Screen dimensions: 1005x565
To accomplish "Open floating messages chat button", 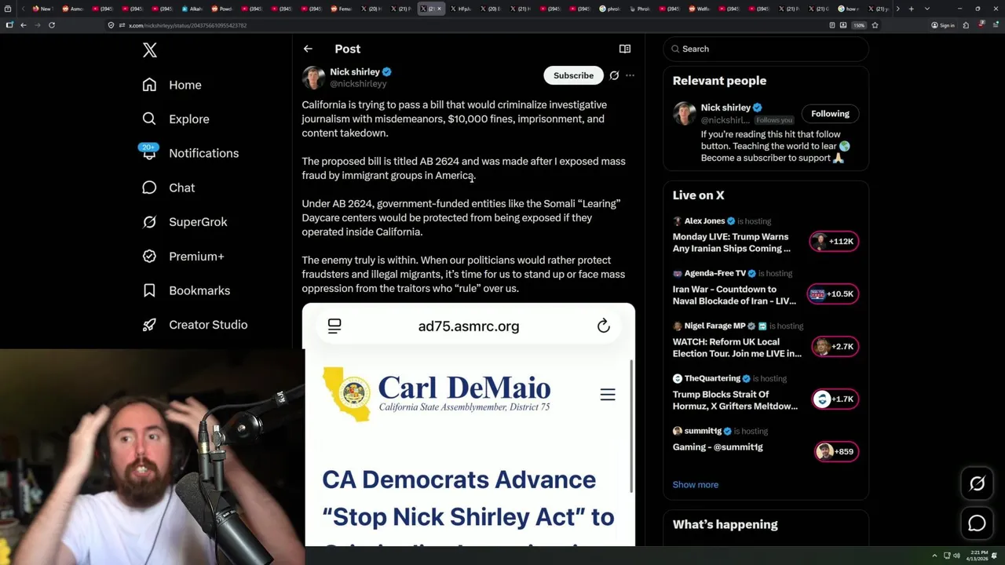I will (977, 523).
